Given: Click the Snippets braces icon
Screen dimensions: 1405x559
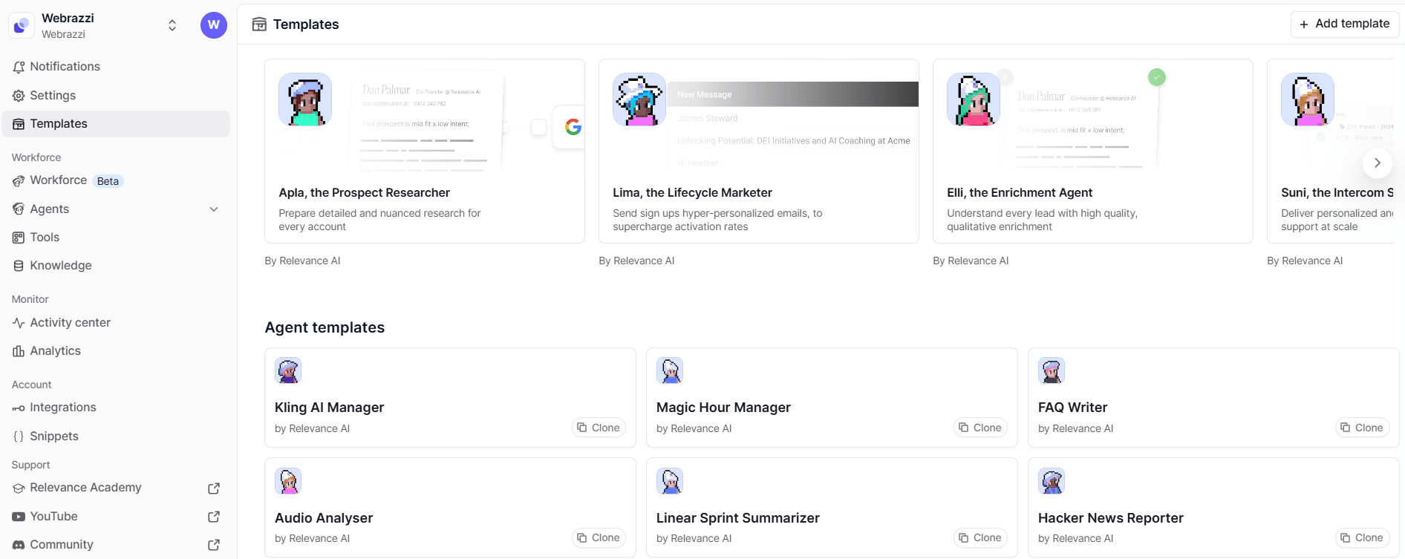Looking at the screenshot, I should [19, 437].
